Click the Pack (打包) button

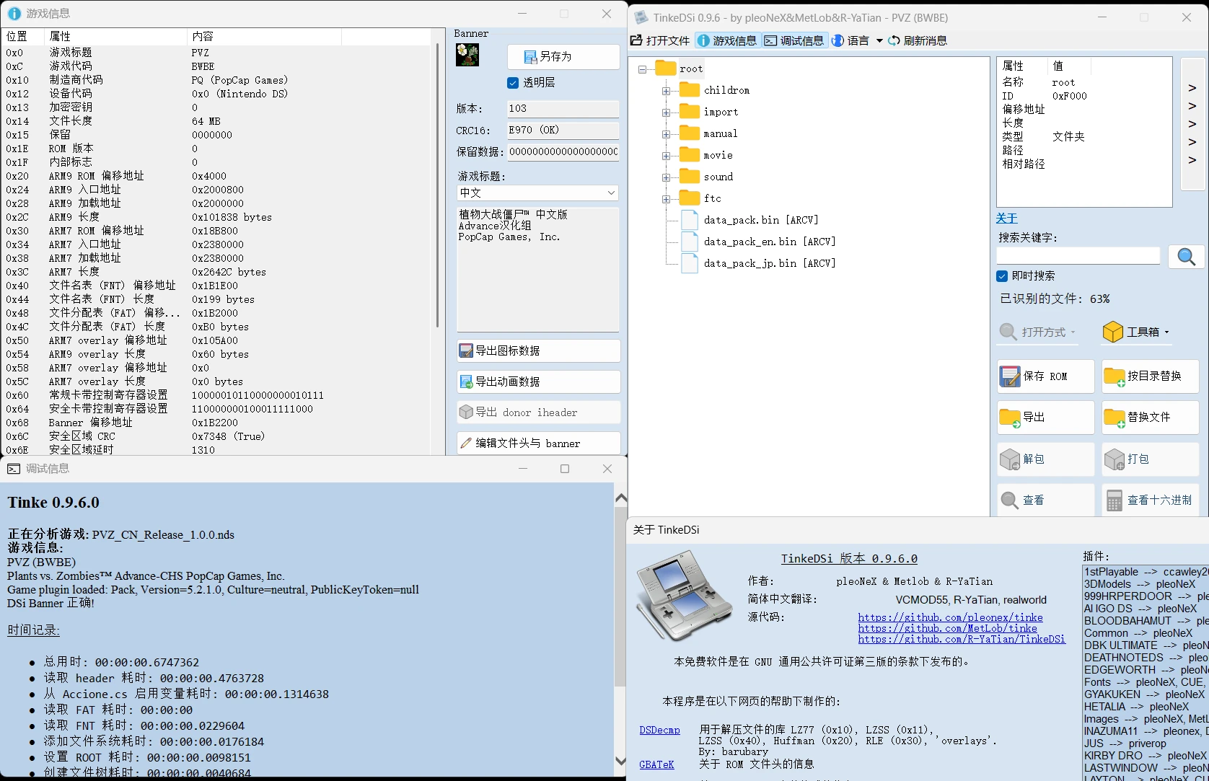coord(1150,459)
